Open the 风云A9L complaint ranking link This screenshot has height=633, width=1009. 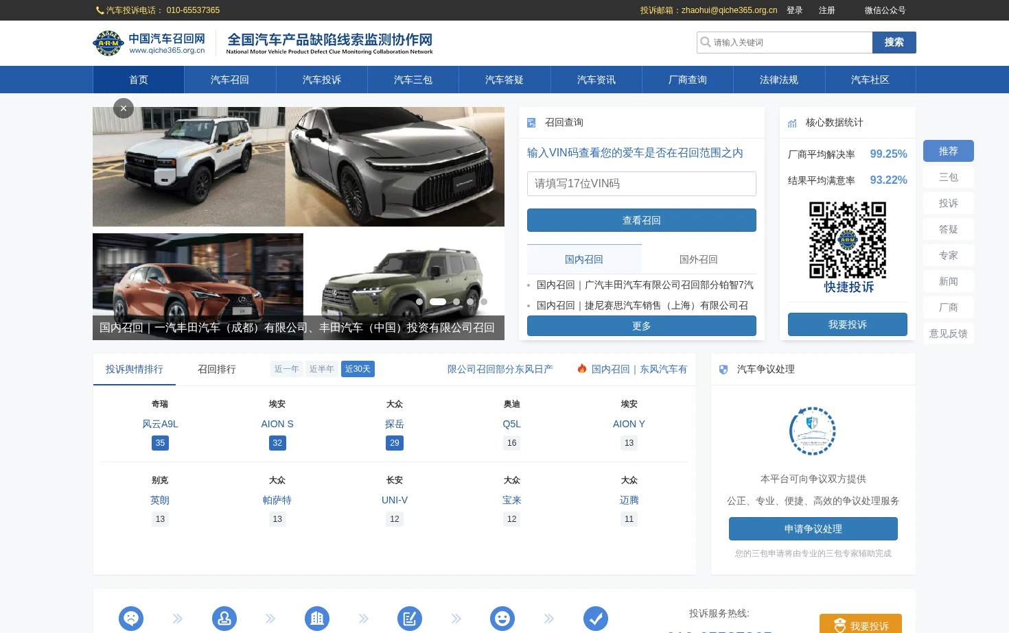point(160,424)
